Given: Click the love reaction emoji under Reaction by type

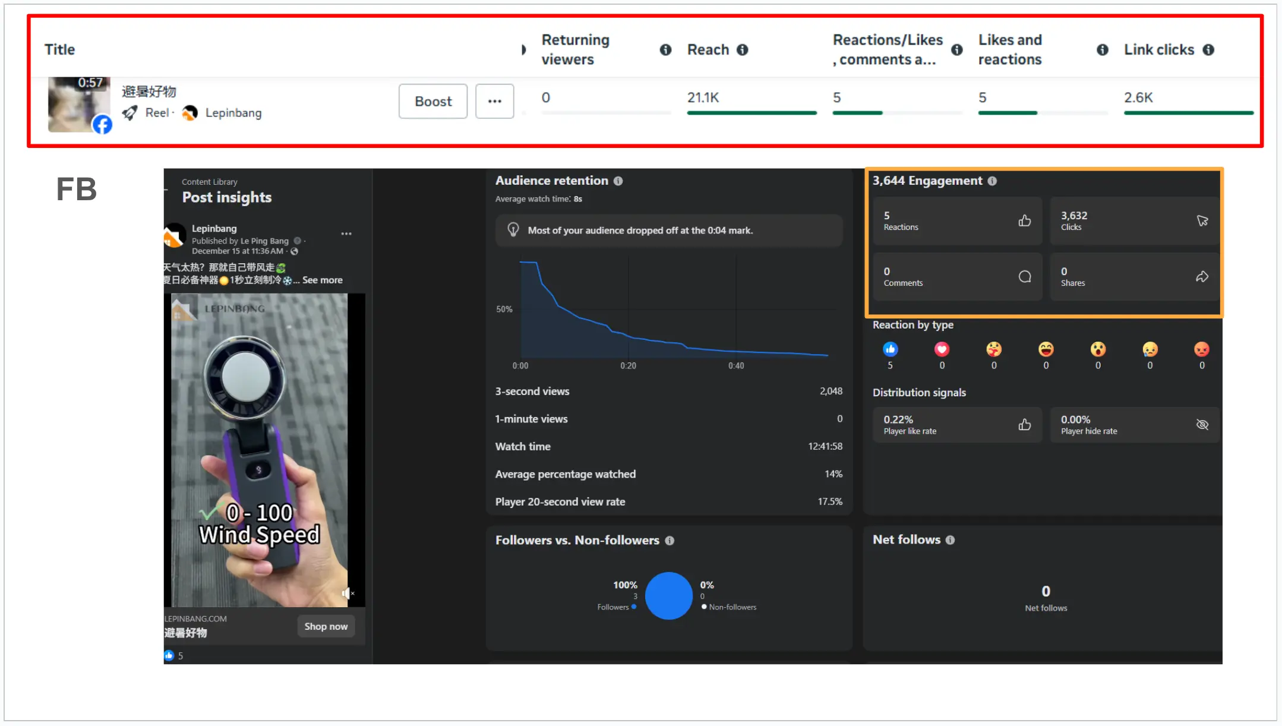Looking at the screenshot, I should [942, 349].
